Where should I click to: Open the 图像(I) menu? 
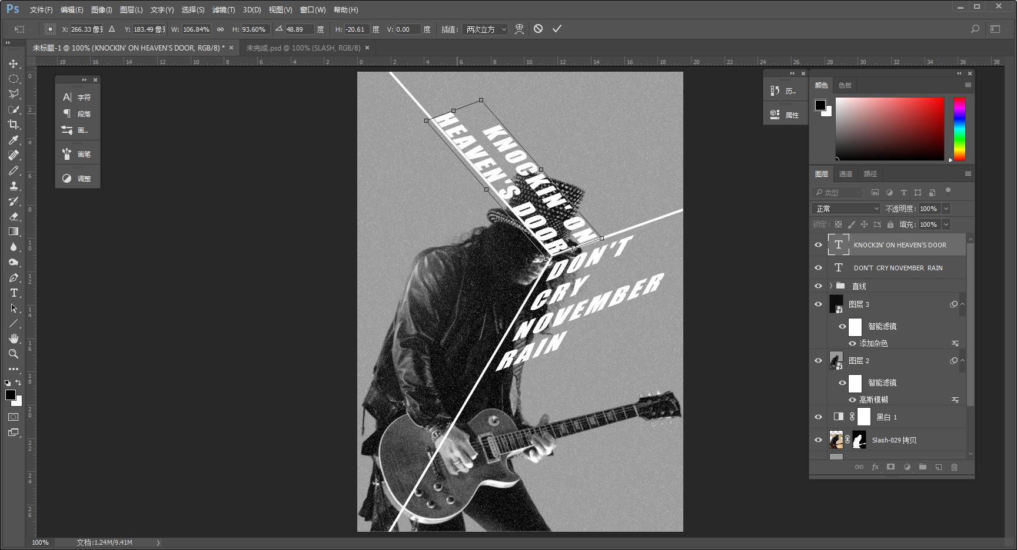pos(101,10)
